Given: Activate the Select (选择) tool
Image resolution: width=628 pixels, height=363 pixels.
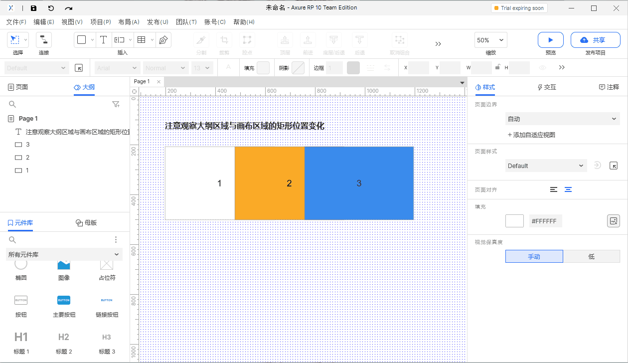Looking at the screenshot, I should 15,40.
